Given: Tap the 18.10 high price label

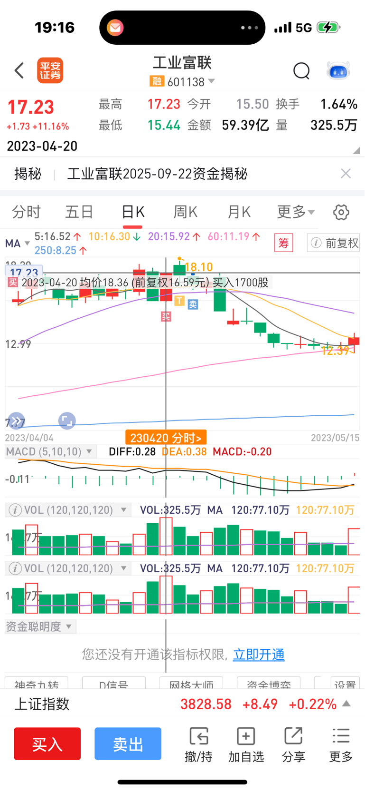Looking at the screenshot, I should [199, 267].
